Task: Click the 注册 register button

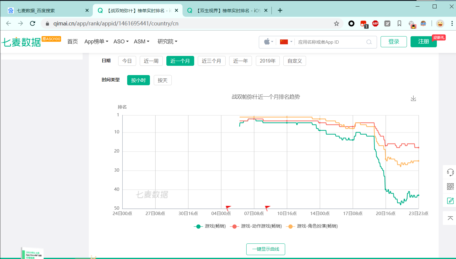Action: (x=423, y=42)
